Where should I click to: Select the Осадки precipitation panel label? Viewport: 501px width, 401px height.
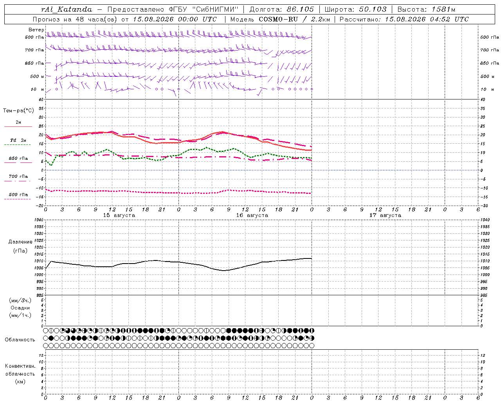coord(20,308)
